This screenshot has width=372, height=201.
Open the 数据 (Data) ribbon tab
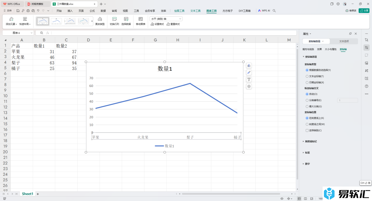click(x=103, y=11)
